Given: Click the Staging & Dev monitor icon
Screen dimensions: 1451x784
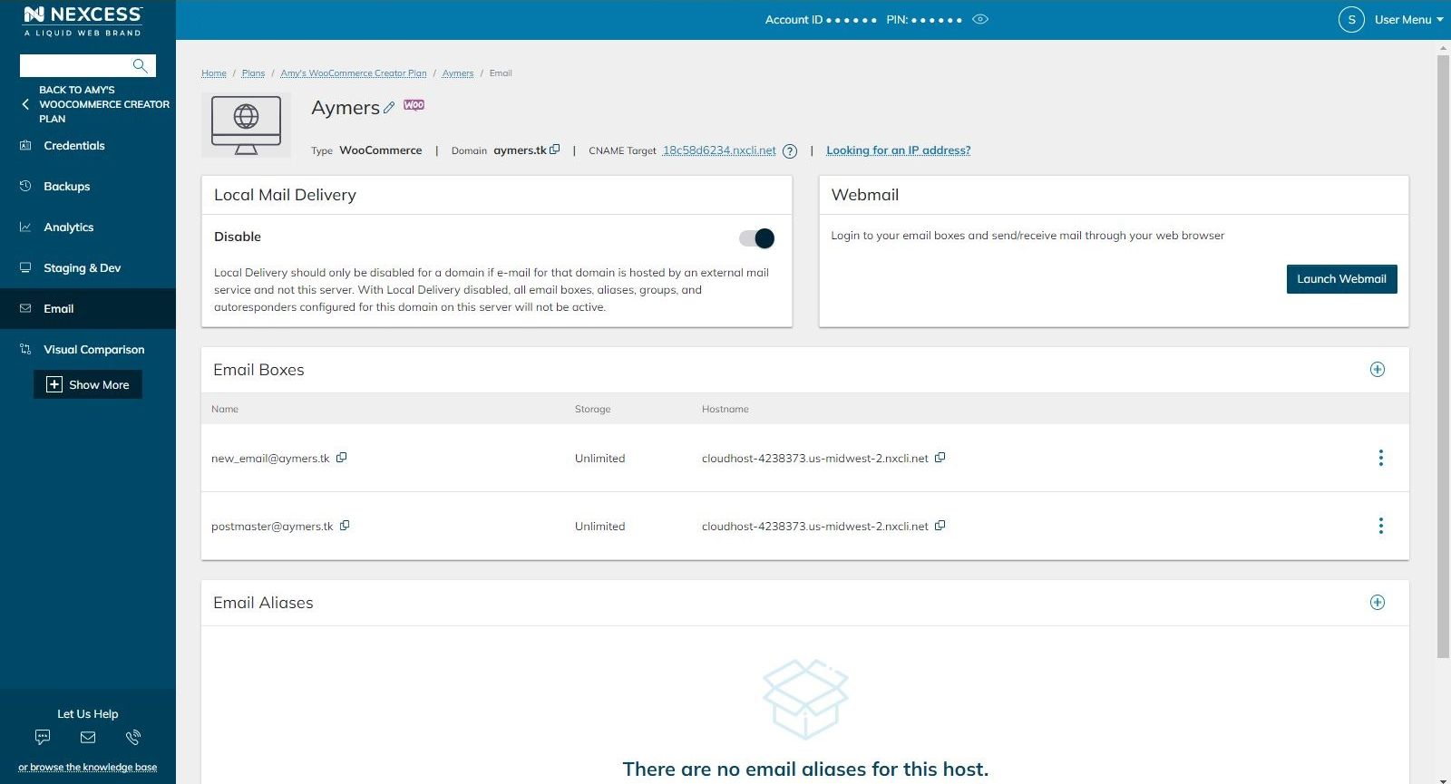Looking at the screenshot, I should pos(25,267).
